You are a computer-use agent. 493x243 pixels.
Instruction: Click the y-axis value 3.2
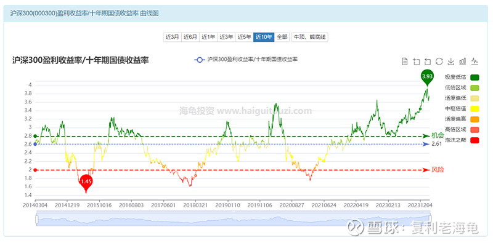28,119
